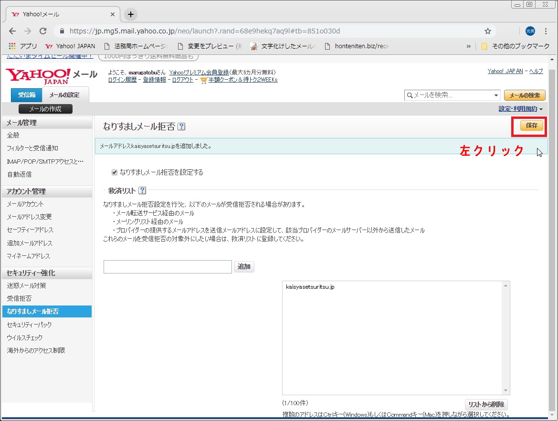Select kaisyasetsuritsu.jp in the rescue list
The image size is (558, 421).
(310, 287)
